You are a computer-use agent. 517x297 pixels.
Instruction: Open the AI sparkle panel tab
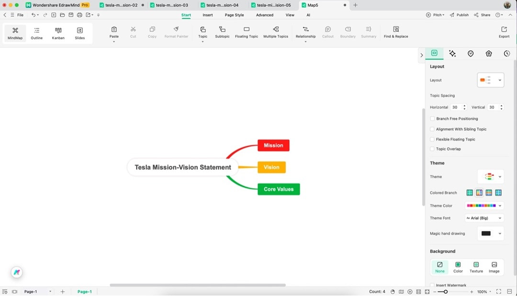point(452,54)
